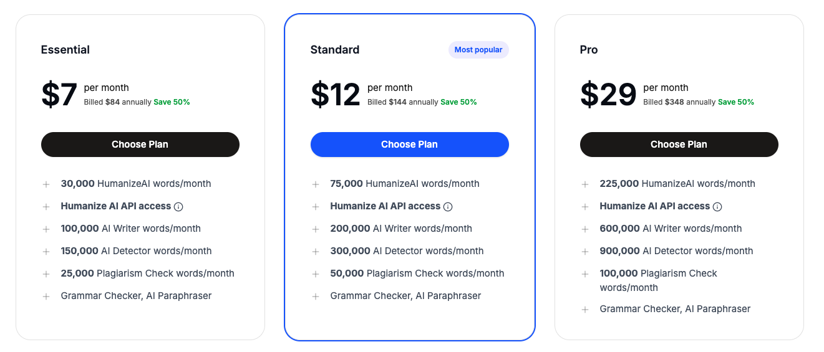Choose the Standard plan

coord(410,145)
